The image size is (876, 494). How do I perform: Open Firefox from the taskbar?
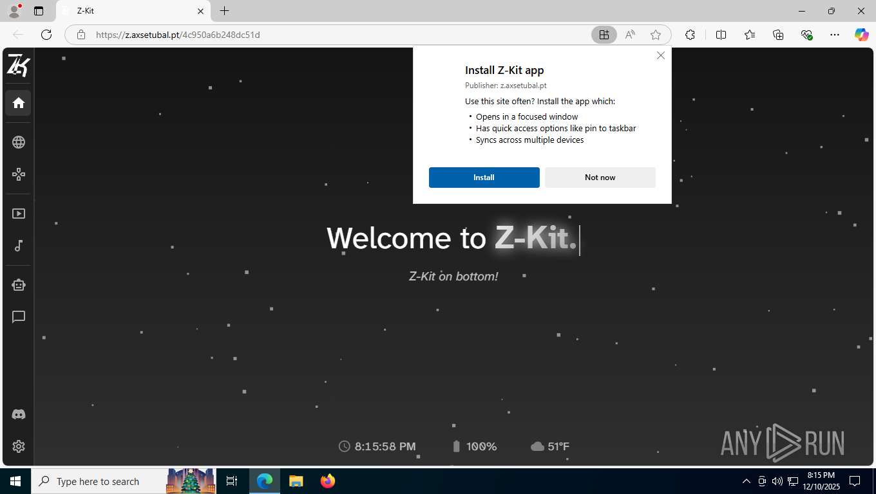click(x=327, y=481)
